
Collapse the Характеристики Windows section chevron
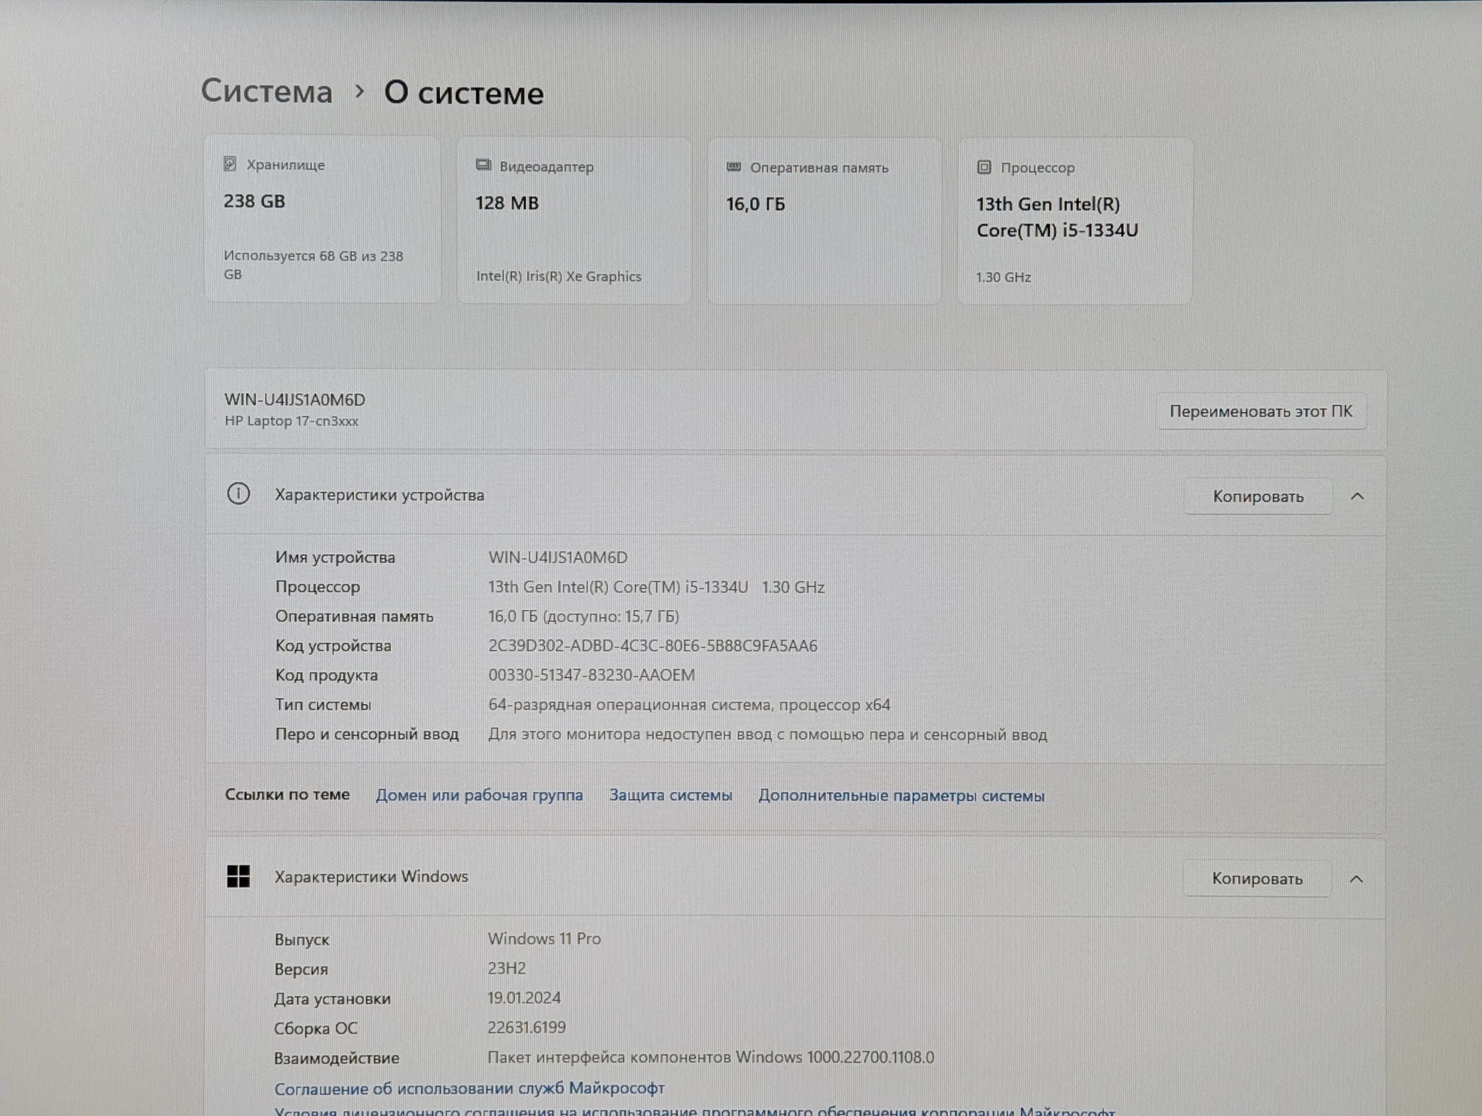click(x=1356, y=879)
